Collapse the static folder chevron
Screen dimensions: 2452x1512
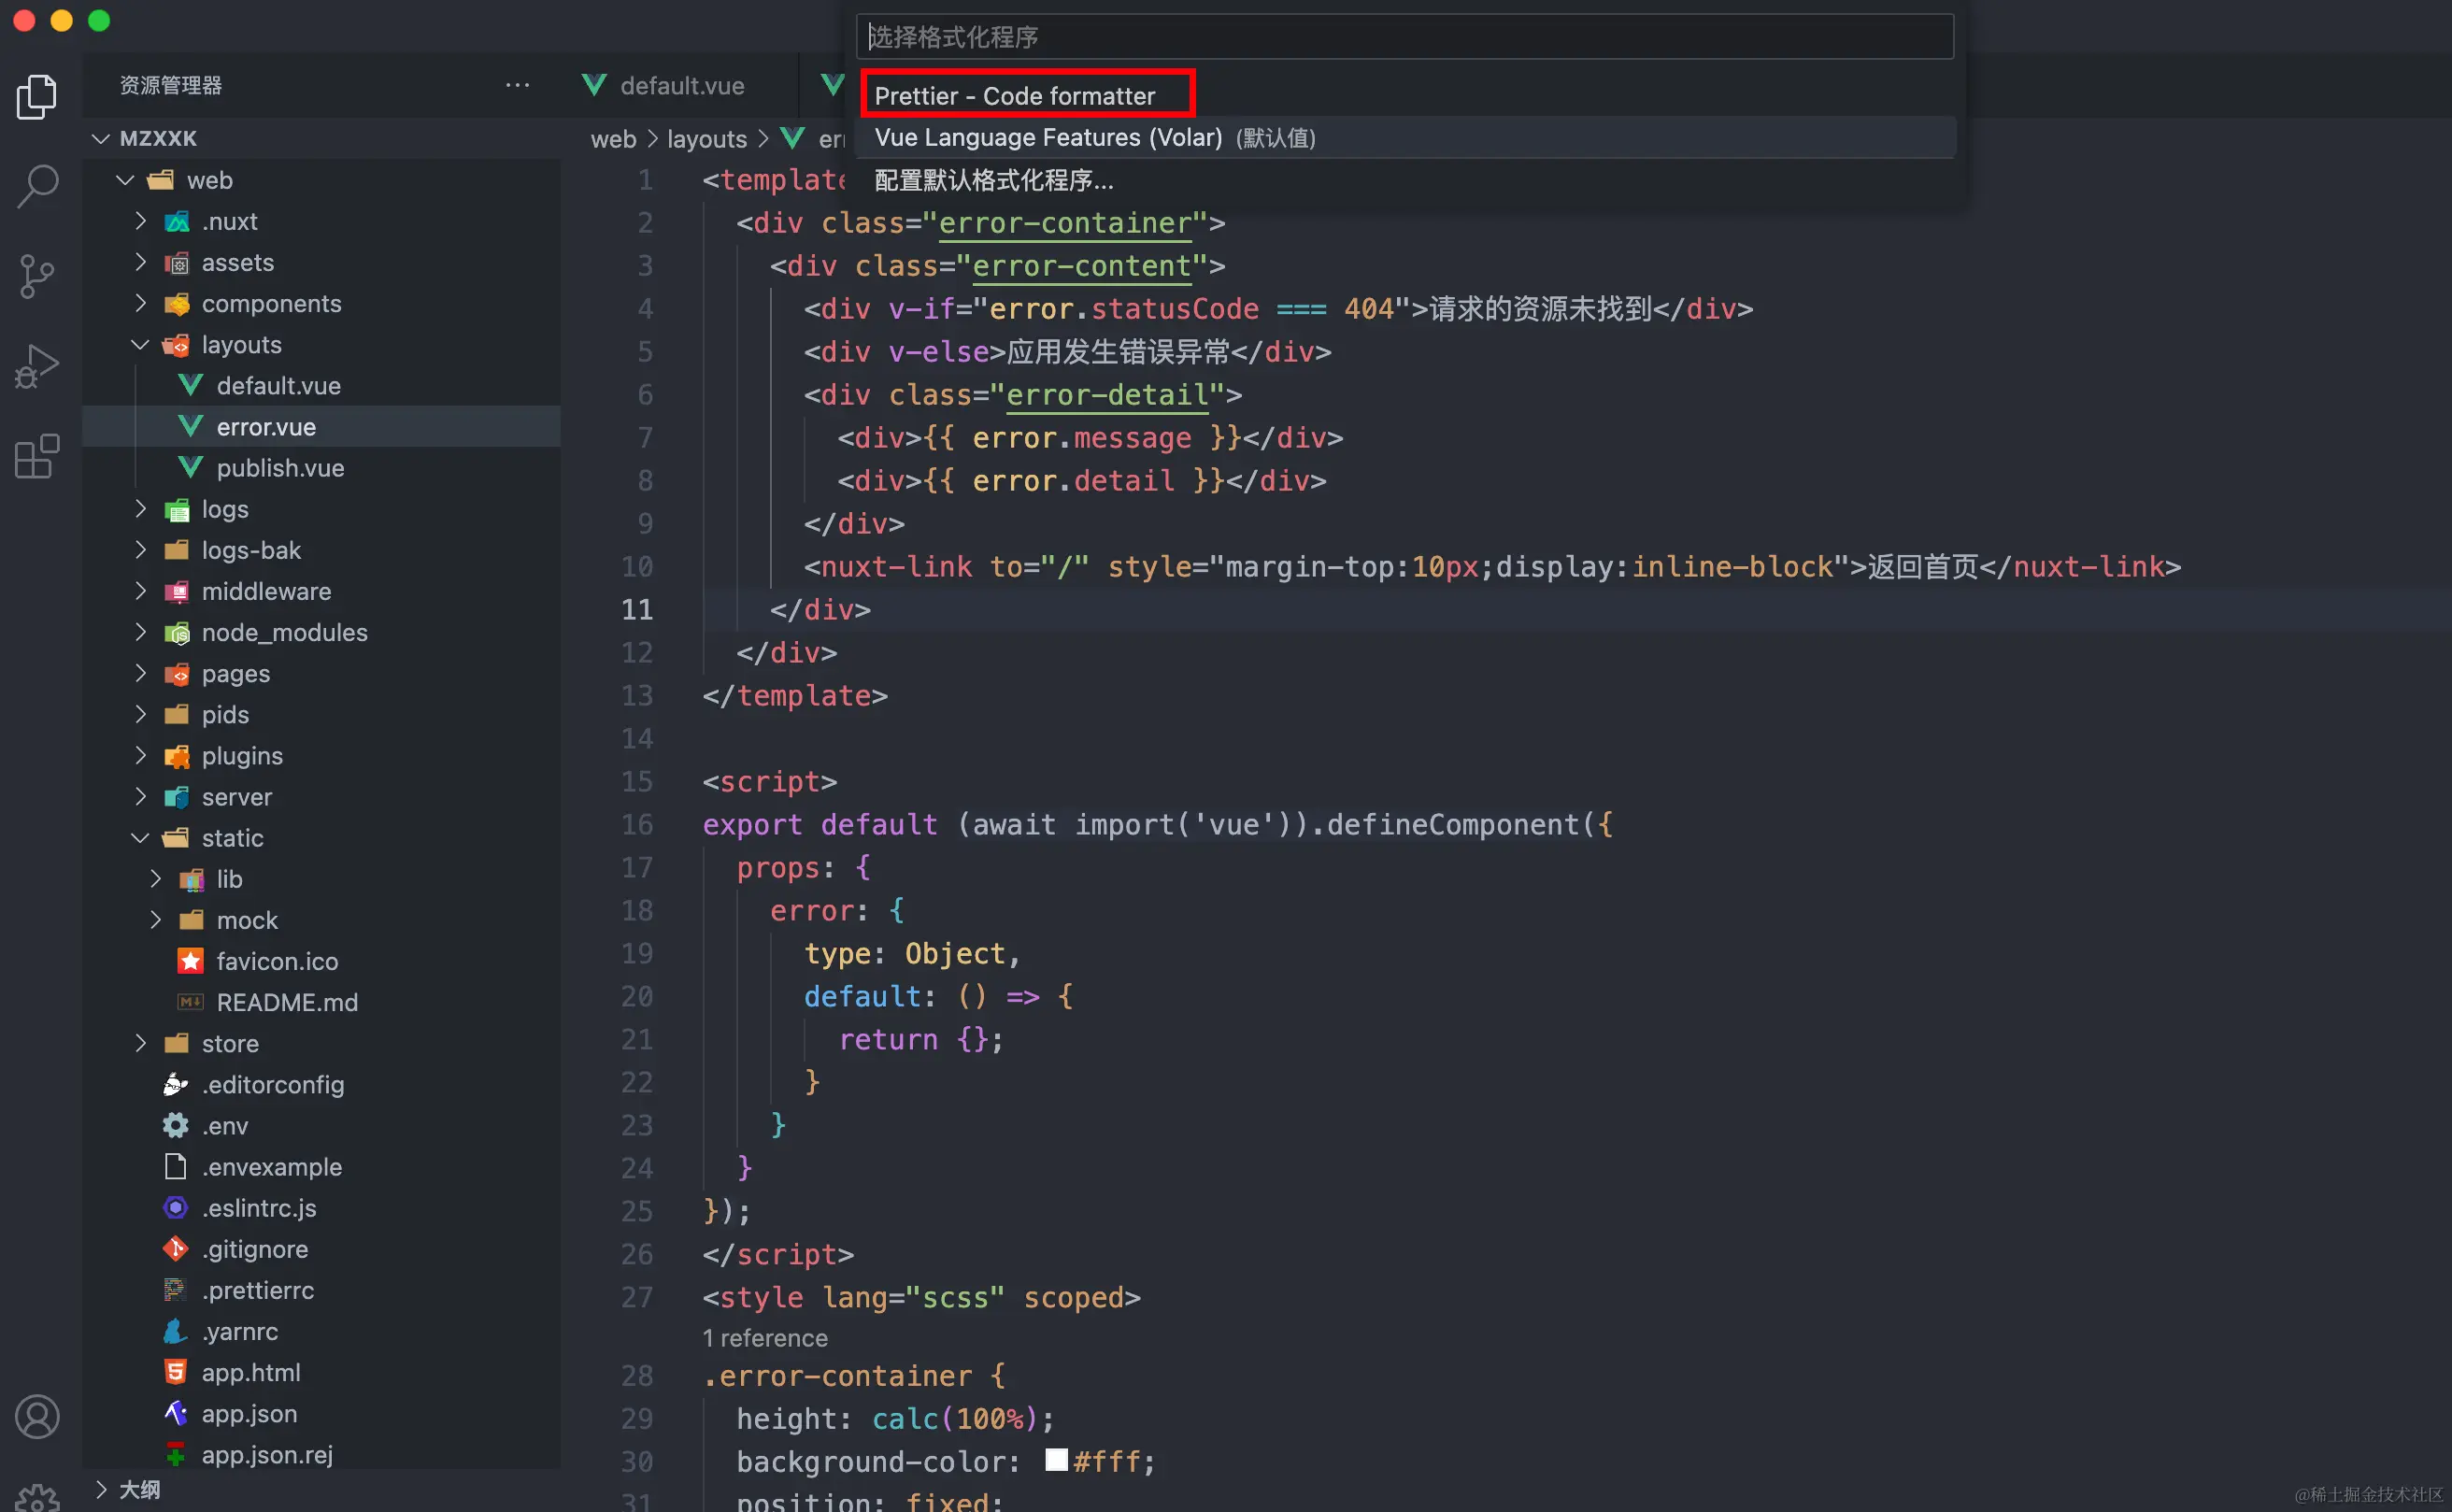coord(140,838)
